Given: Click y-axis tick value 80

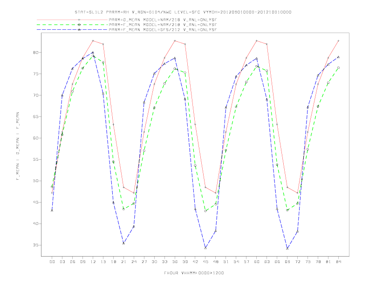Looking at the screenshot, I should coord(35,53).
